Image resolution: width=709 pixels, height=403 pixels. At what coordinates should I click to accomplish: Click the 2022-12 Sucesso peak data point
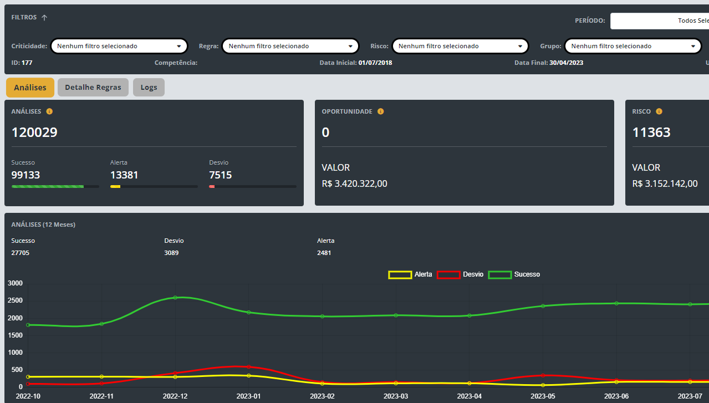click(175, 298)
